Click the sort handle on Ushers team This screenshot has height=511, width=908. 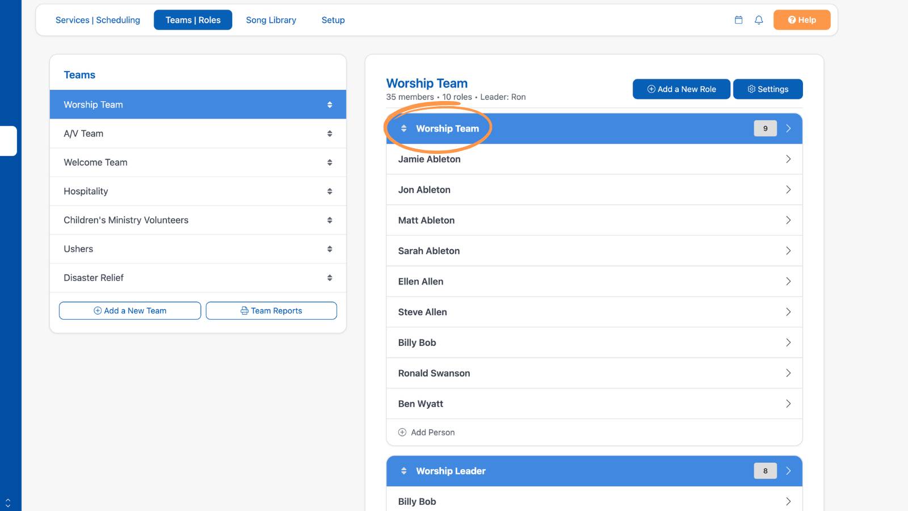pos(330,249)
